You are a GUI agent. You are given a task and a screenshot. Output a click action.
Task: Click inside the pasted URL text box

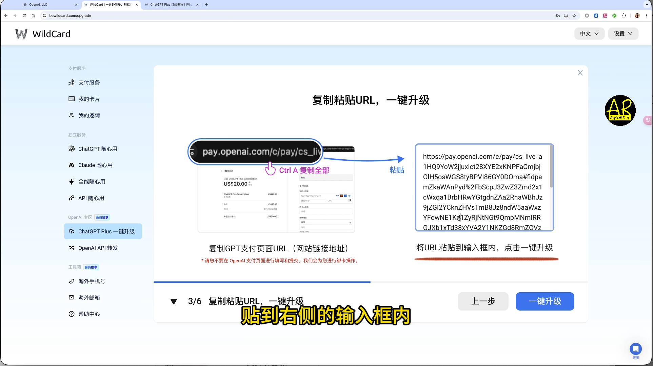pos(484,188)
